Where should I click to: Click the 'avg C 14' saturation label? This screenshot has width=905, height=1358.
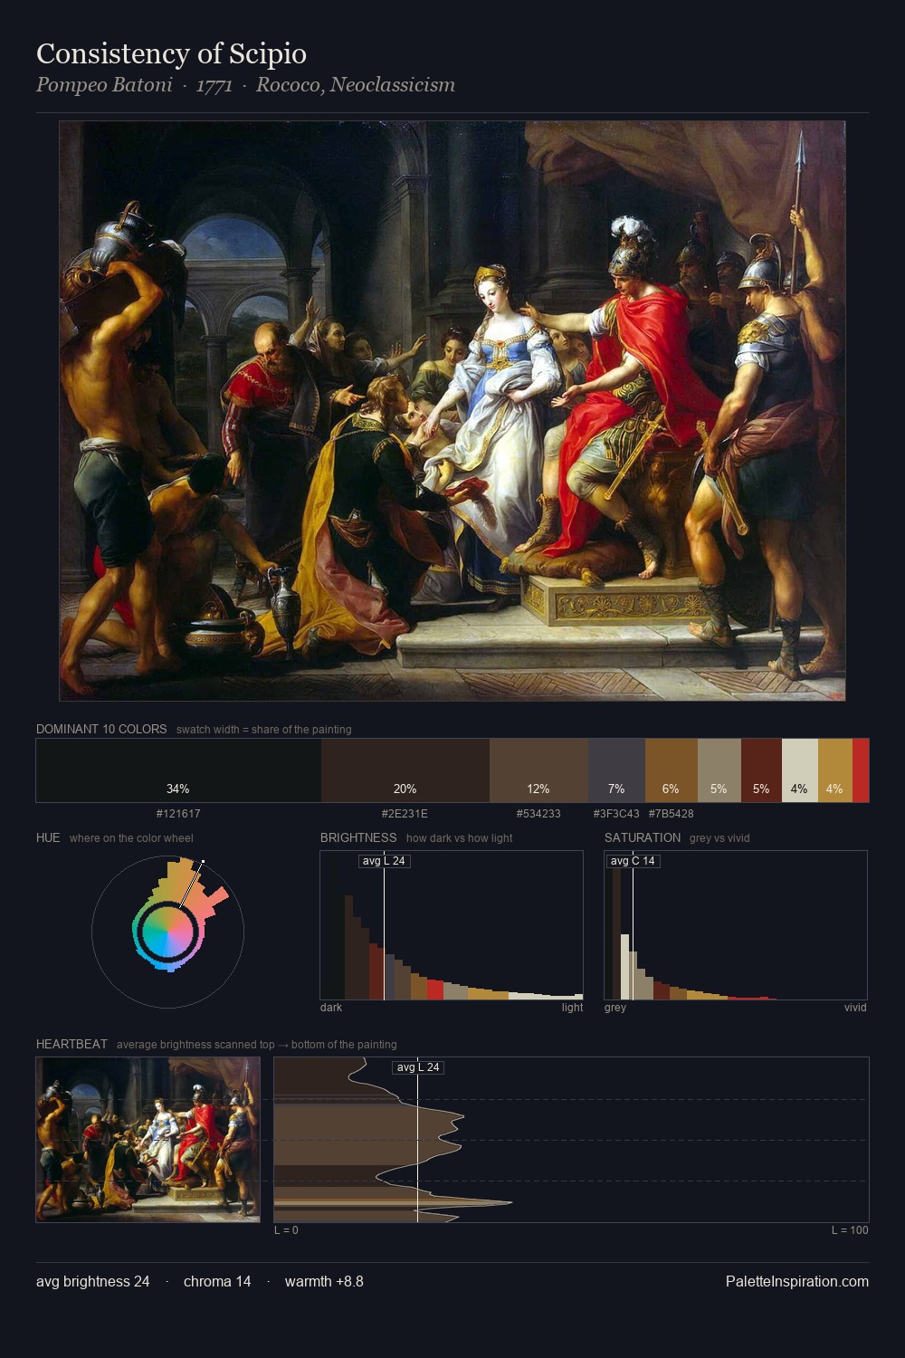pos(633,861)
